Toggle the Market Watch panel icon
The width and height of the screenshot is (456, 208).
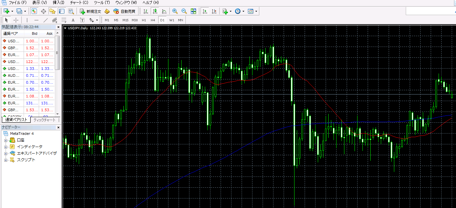tap(34, 11)
